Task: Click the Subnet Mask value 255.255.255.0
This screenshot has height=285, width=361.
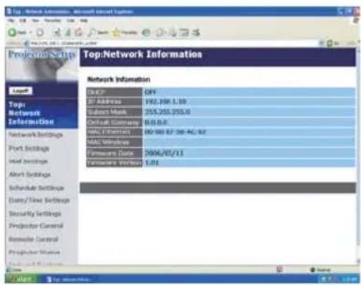Action: click(x=168, y=111)
